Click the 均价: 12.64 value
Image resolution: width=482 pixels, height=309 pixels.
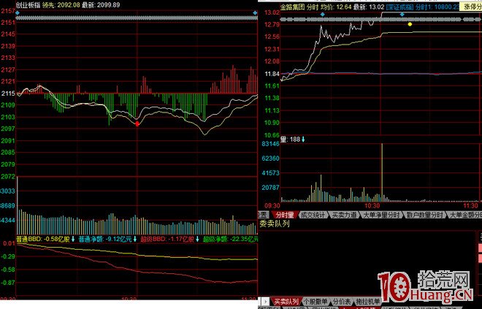[x=335, y=7]
